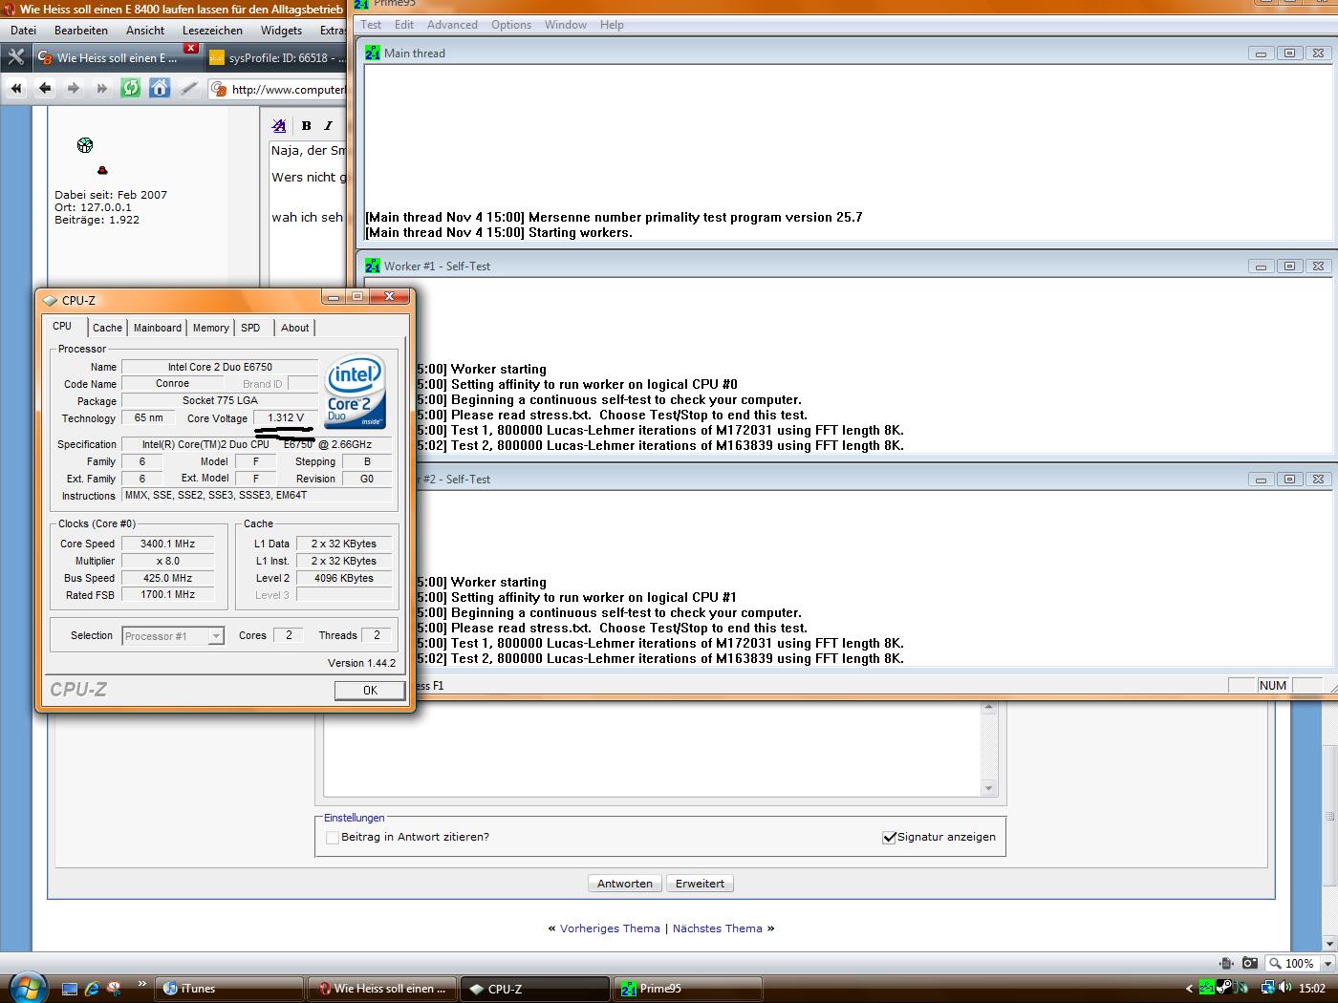The height and width of the screenshot is (1003, 1338).
Task: Click the Erweitert button
Action: point(701,884)
